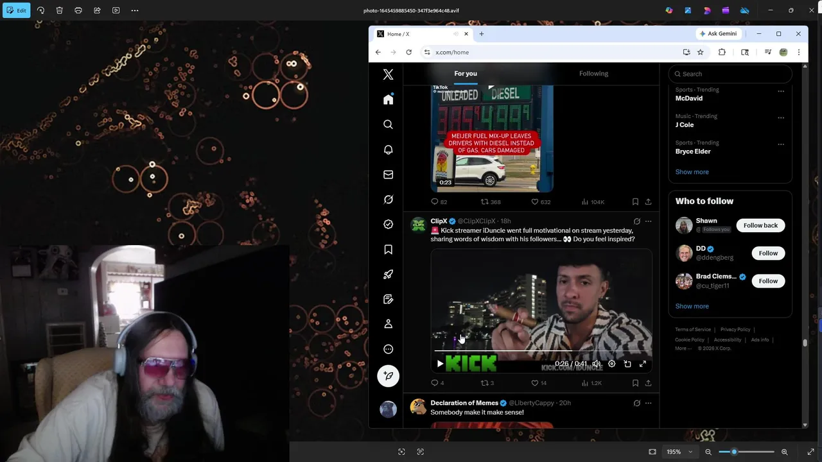Open more menu on ClipX post
Screen dimensions: 822x462
pyautogui.click(x=648, y=221)
